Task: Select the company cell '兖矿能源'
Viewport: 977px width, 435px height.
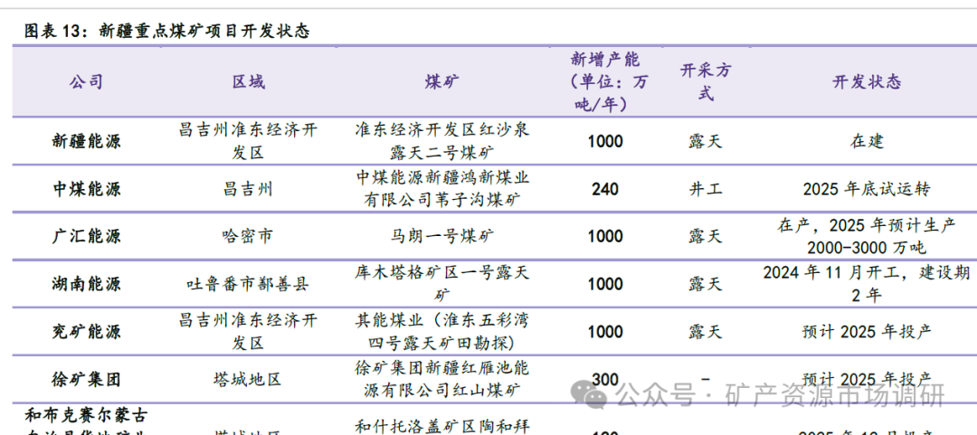Action: [x=86, y=332]
